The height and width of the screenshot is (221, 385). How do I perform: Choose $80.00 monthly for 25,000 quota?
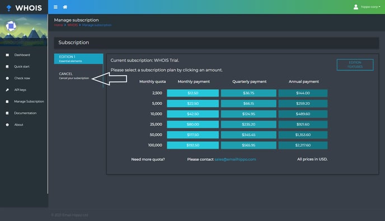click(x=192, y=125)
